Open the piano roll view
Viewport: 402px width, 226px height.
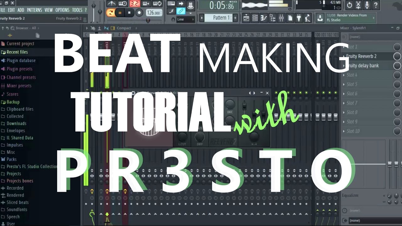coord(264,18)
